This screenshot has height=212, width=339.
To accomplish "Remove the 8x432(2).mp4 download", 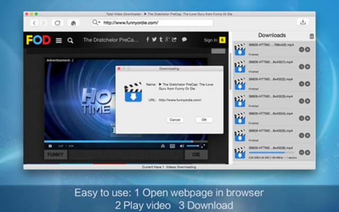I will (307, 84).
